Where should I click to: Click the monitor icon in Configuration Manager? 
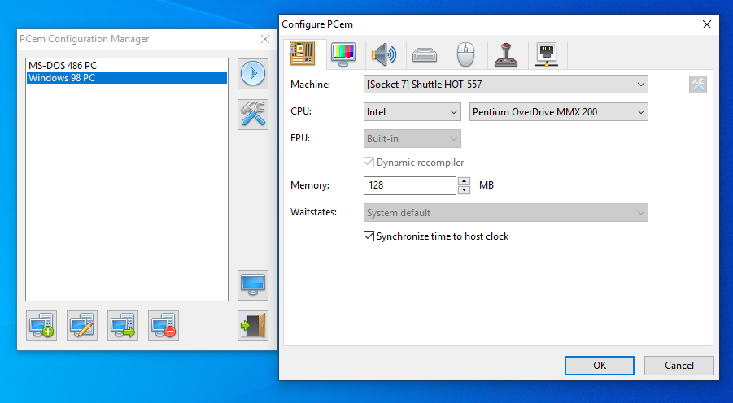(x=253, y=285)
